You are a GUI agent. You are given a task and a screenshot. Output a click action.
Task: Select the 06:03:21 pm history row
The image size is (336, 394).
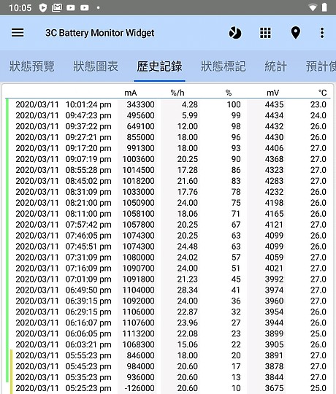coord(168,344)
